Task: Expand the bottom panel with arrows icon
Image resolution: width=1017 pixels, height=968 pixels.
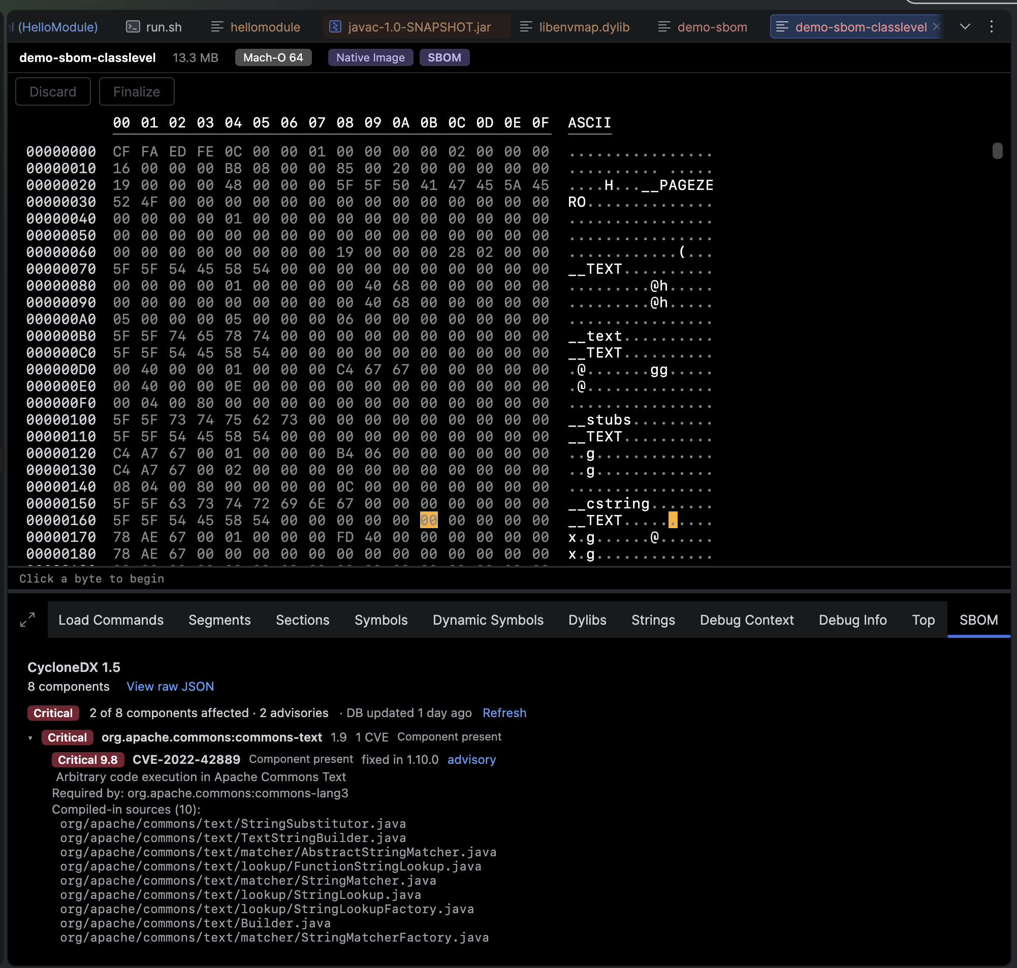Action: click(x=27, y=619)
